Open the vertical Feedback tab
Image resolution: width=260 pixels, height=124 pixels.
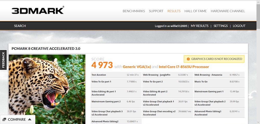3,60
